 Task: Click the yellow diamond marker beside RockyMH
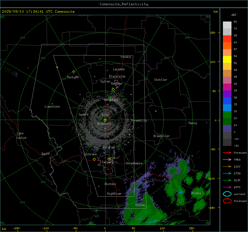(x=74, y=72)
